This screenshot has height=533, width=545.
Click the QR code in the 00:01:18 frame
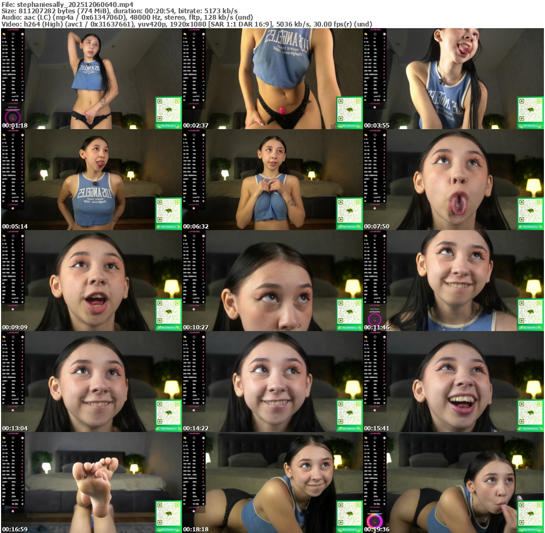point(168,110)
